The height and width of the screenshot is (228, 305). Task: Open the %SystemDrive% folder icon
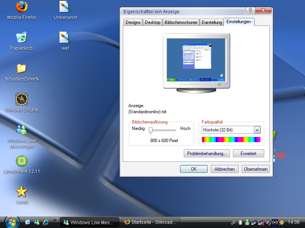pos(21,68)
